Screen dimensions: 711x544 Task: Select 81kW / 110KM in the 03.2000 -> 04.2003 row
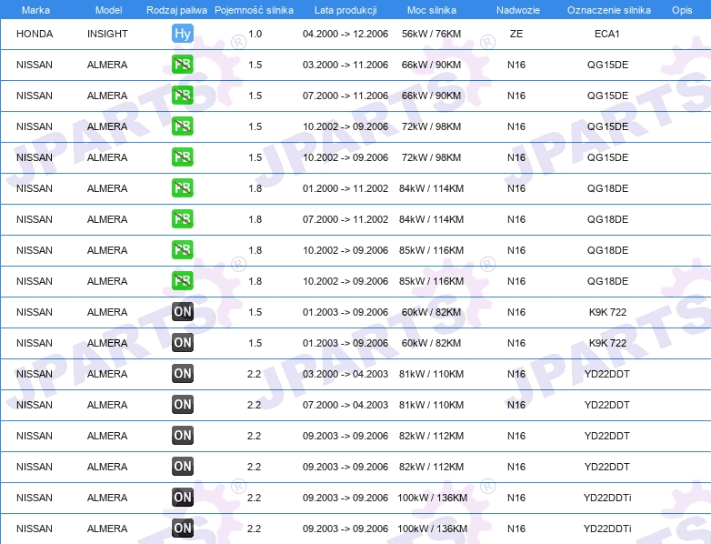click(x=431, y=374)
